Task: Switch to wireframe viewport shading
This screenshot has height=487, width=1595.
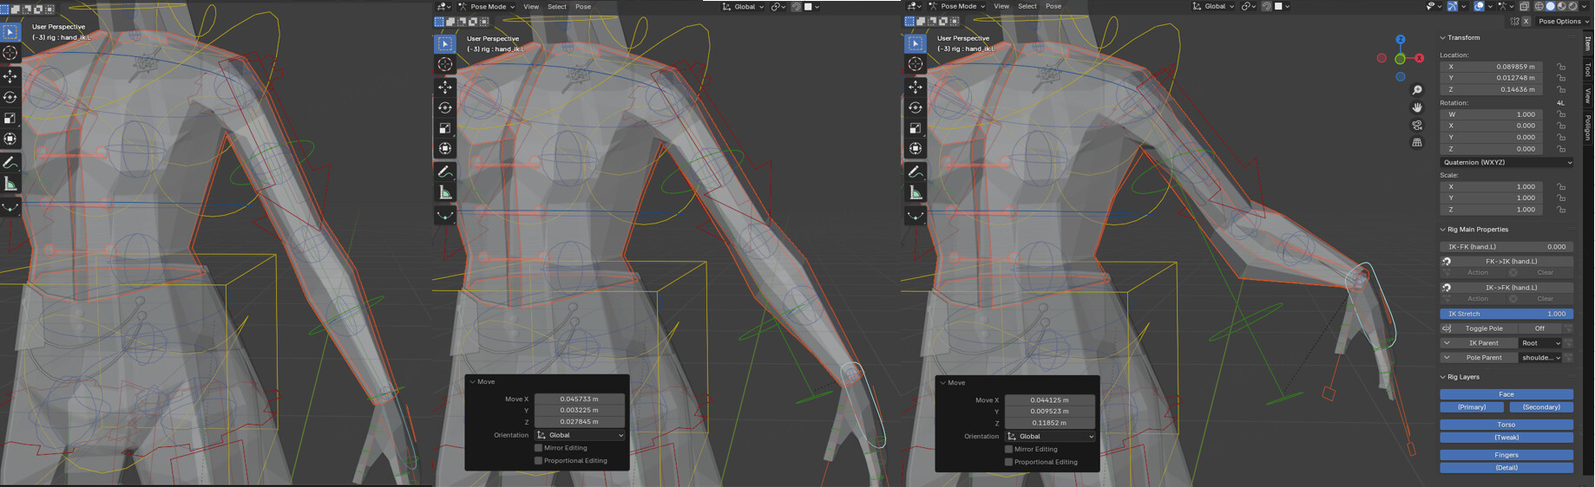Action: (1539, 6)
